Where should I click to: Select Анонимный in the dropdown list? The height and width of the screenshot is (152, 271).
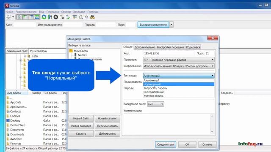point(179,81)
